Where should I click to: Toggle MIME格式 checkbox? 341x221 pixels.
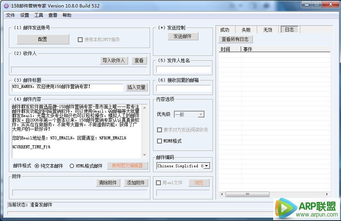pos(159,141)
